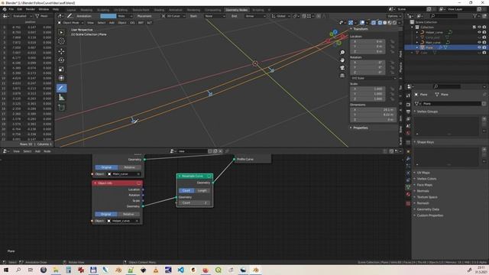
Task: Toggle visibility eye of the Helper_curve object
Action: tap(479, 32)
